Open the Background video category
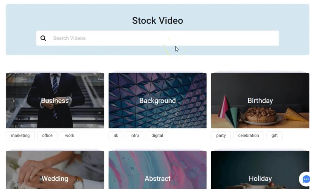 pos(157,100)
